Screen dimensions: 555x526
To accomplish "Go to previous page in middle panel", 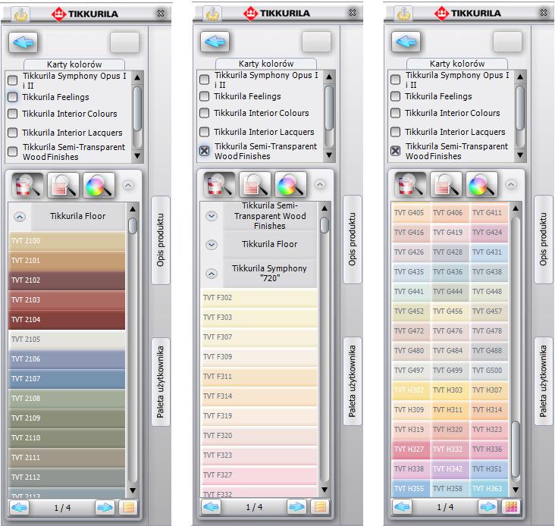I will click(x=212, y=507).
